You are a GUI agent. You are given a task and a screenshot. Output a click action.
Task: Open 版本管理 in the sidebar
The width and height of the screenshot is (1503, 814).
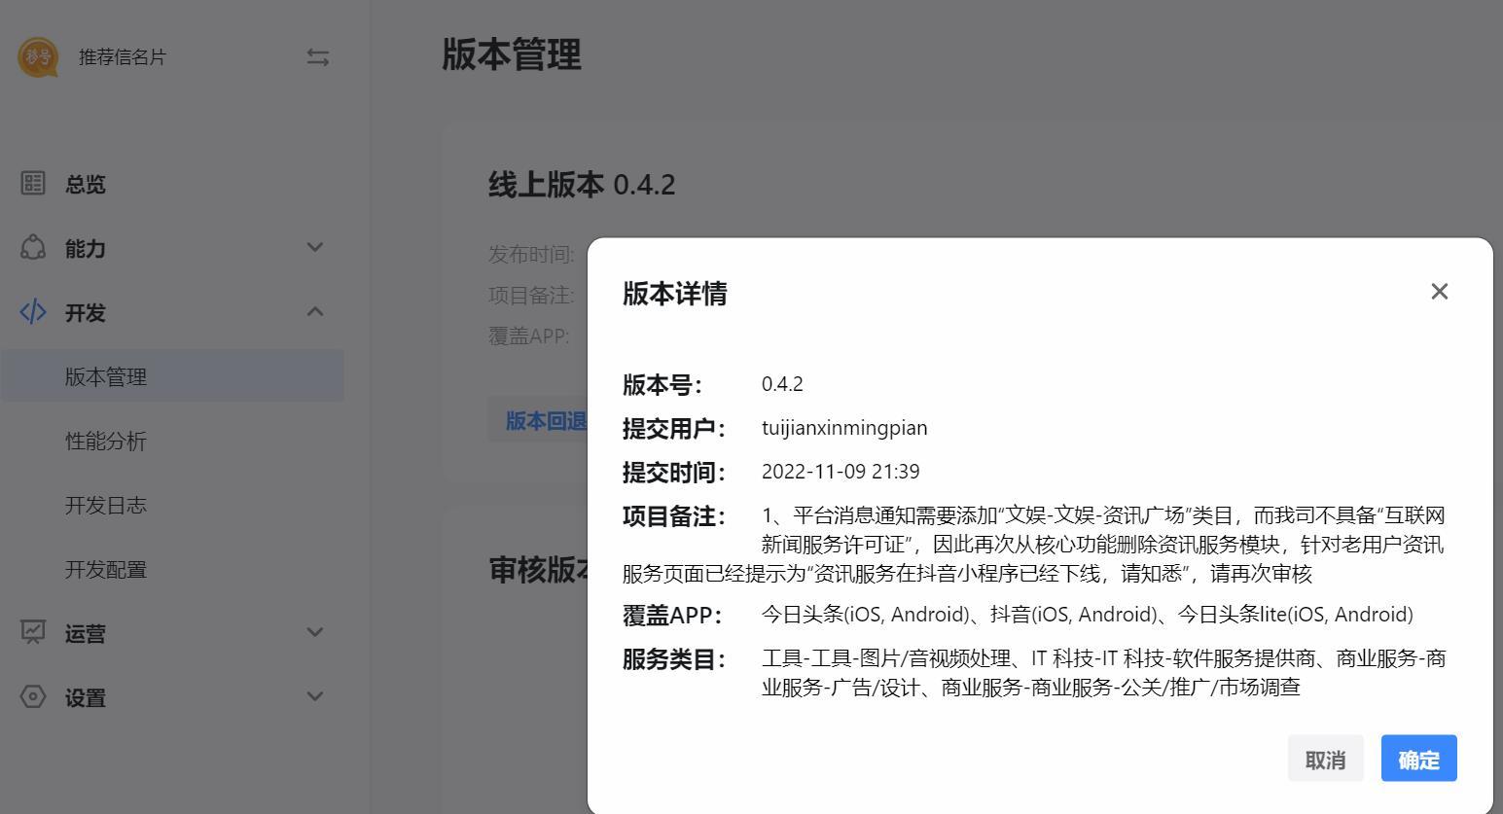click(106, 376)
